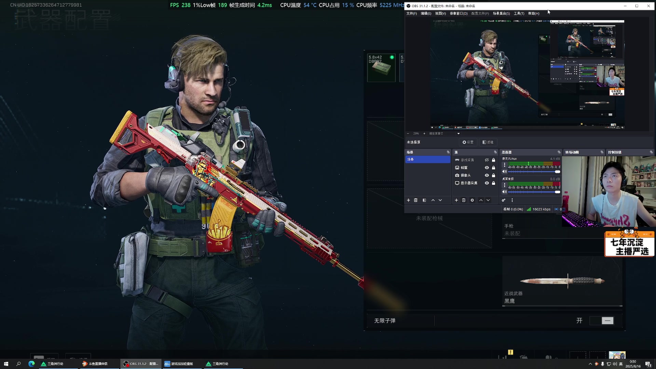
Task: Open Windows taskbar search
Action: [18, 364]
